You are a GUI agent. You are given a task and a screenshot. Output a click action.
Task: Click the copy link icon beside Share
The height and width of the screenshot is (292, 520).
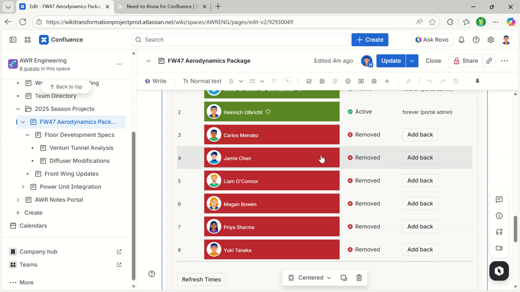click(489, 61)
